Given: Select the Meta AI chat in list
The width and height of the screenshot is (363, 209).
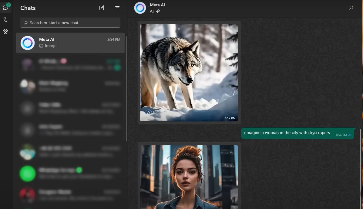Looking at the screenshot, I should tap(70, 43).
